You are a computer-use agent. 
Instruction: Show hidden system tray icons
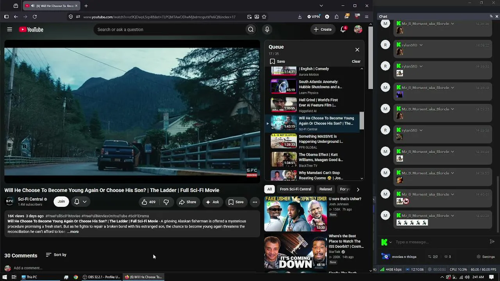pos(442,277)
